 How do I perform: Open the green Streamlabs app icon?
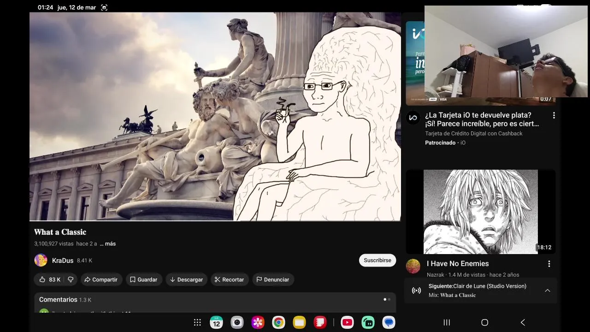click(368, 322)
